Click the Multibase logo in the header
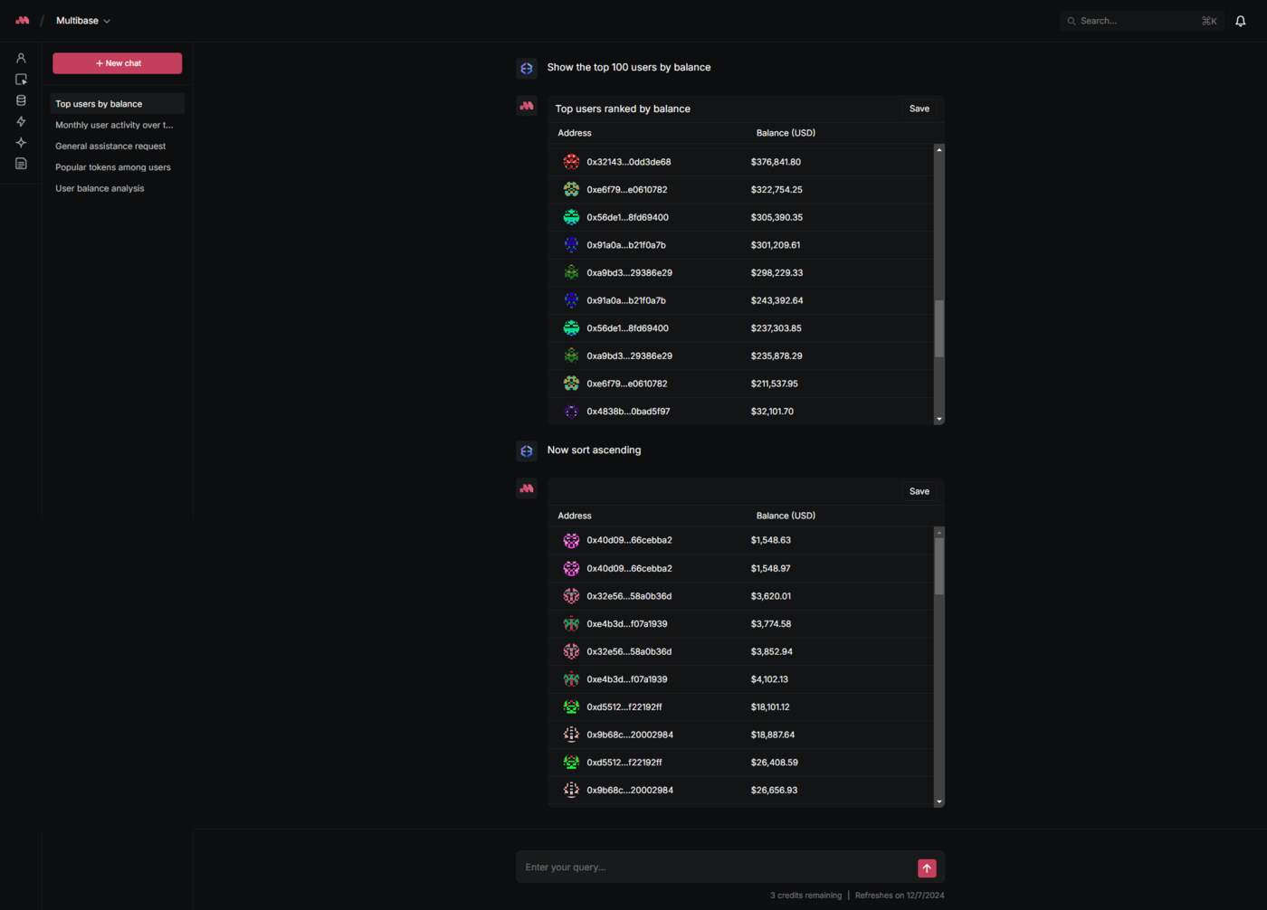Image resolution: width=1267 pixels, height=910 pixels. (22, 20)
